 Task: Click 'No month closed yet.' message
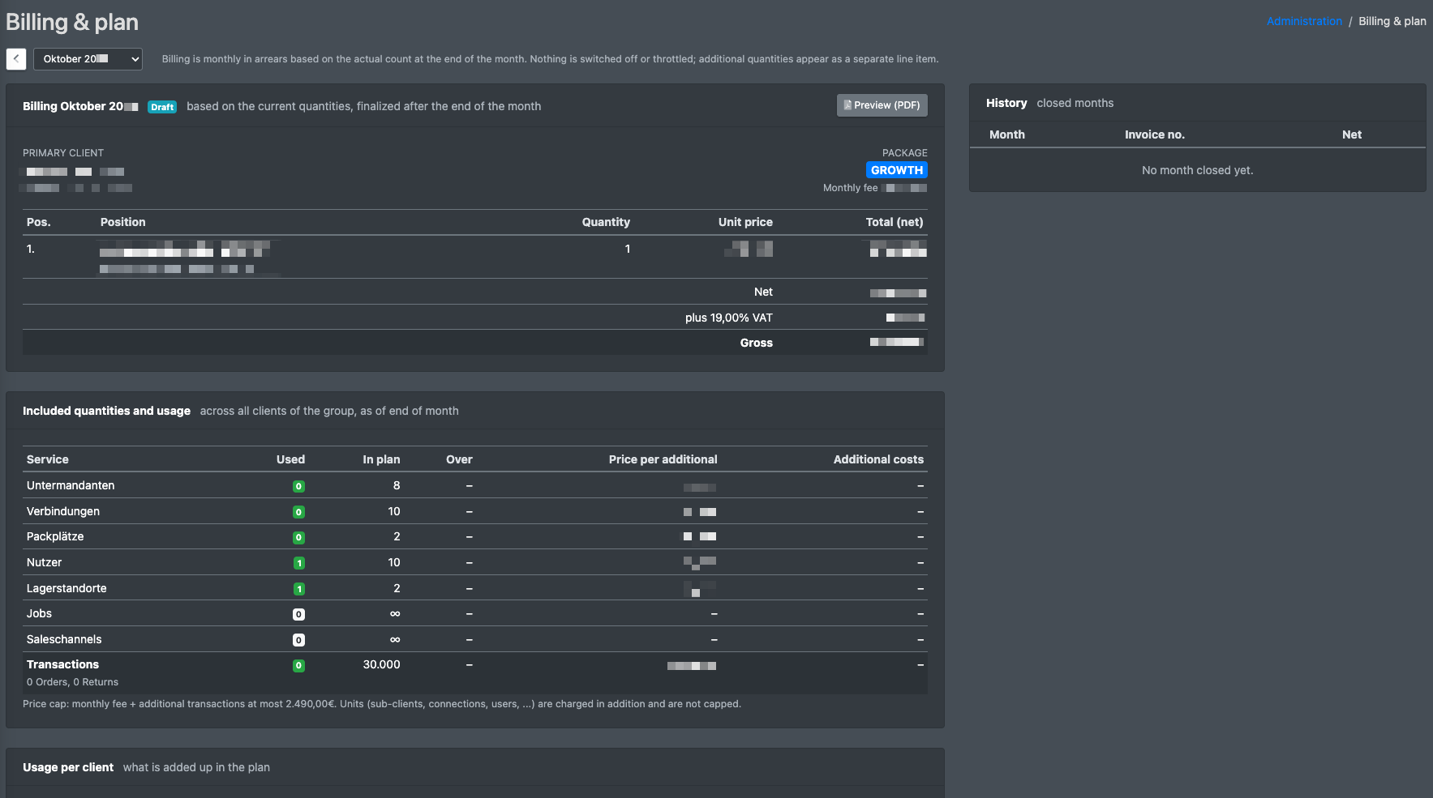(x=1197, y=170)
